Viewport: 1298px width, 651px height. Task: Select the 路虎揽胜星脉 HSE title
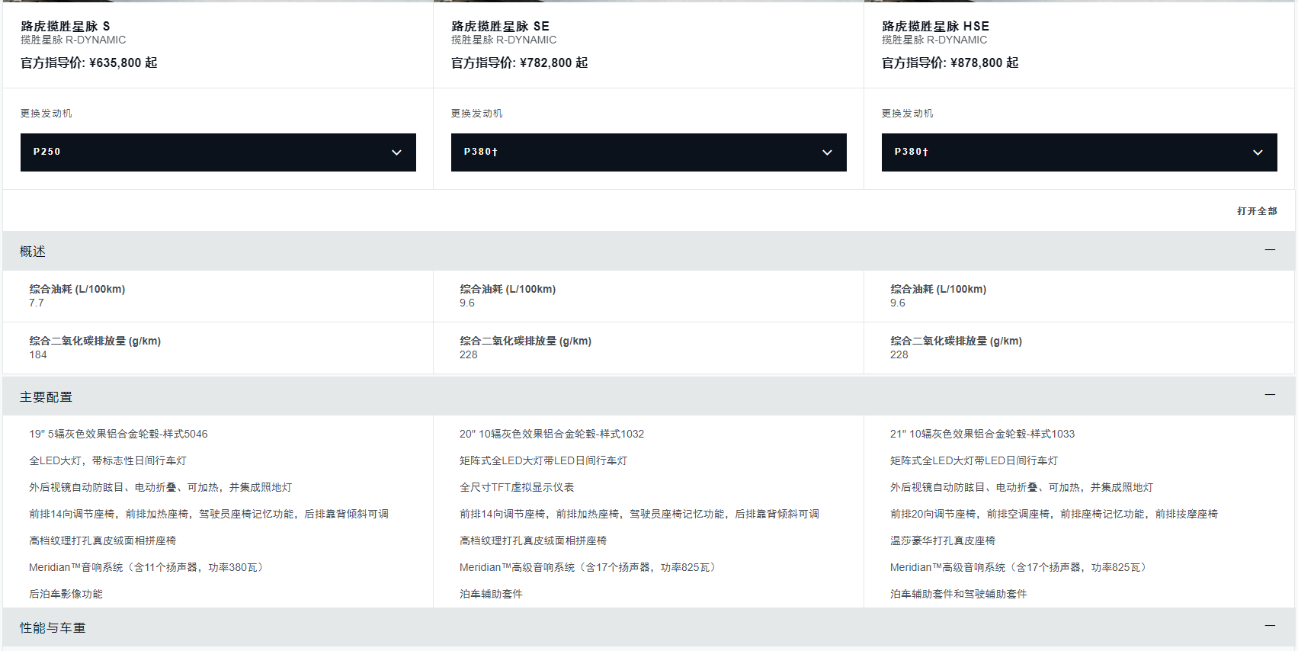click(935, 26)
